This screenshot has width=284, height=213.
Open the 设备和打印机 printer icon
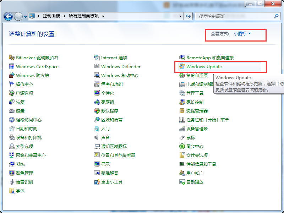pyautogui.click(x=12, y=137)
